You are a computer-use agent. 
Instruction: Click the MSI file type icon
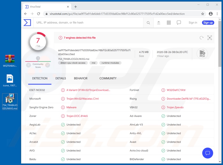(202, 53)
